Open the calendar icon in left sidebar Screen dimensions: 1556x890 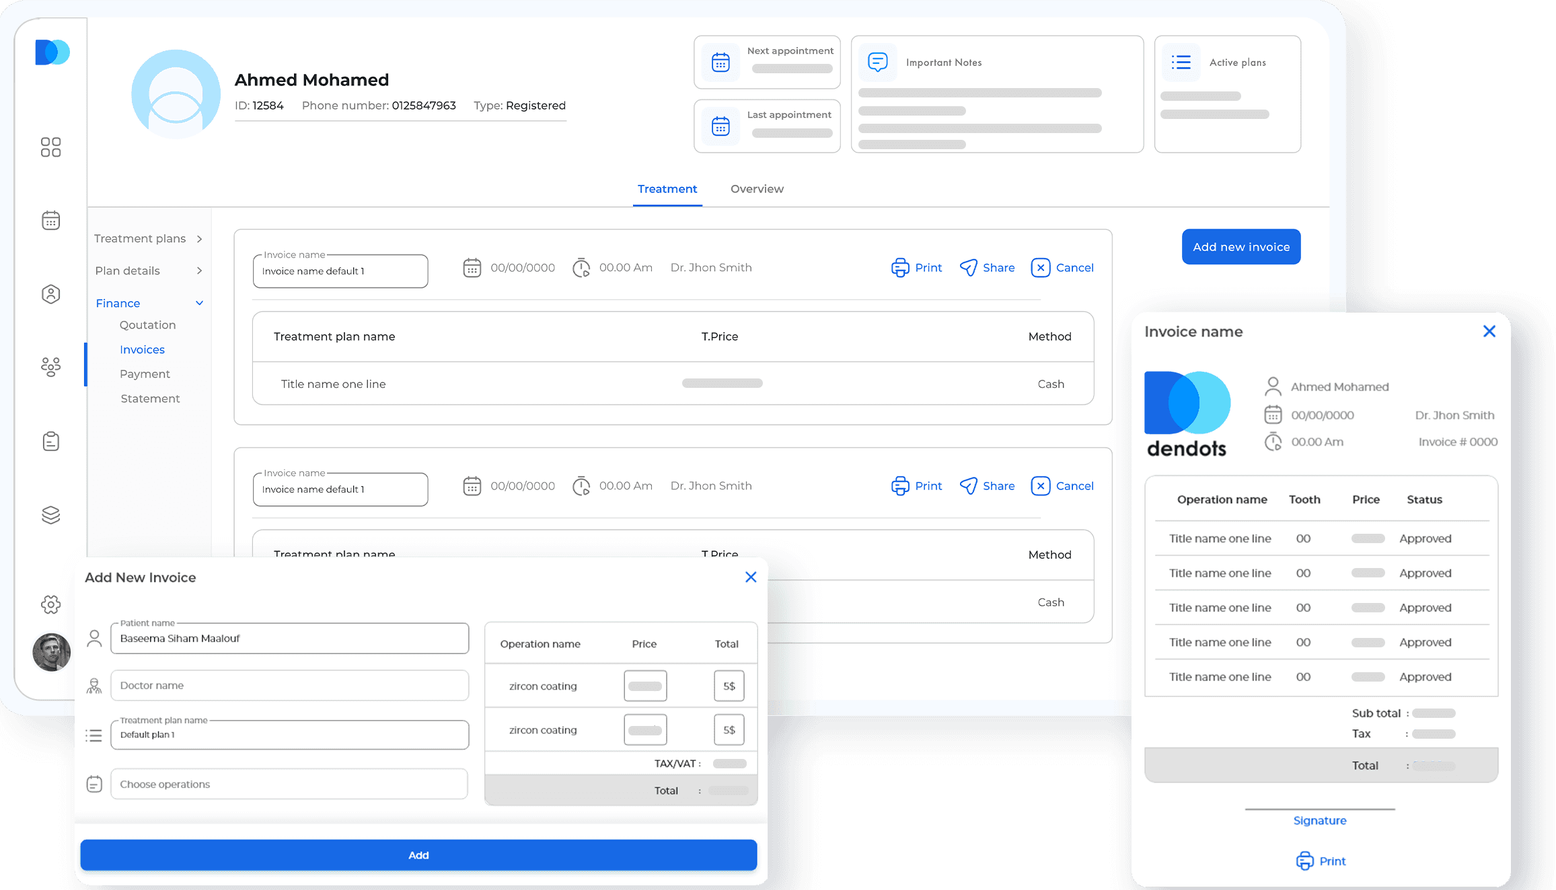50,220
